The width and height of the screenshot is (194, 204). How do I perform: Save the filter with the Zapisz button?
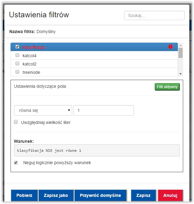143,195
